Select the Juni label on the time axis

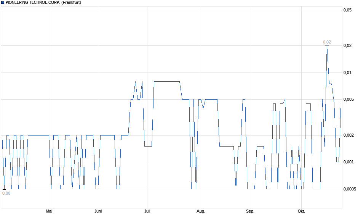[x=98, y=211]
